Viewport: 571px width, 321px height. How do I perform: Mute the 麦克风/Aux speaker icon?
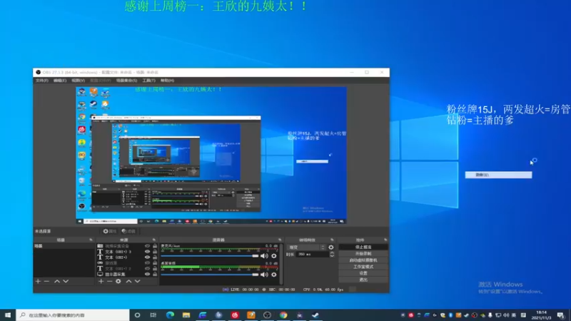tap(264, 256)
